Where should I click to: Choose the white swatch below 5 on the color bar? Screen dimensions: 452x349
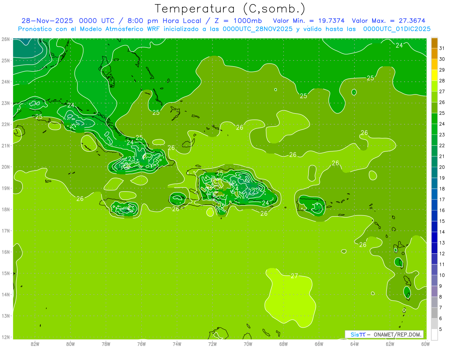click(x=434, y=335)
